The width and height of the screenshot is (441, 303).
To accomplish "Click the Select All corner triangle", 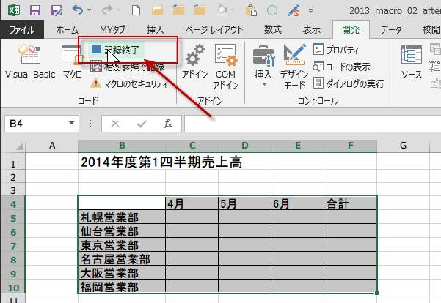I will pyautogui.click(x=18, y=146).
